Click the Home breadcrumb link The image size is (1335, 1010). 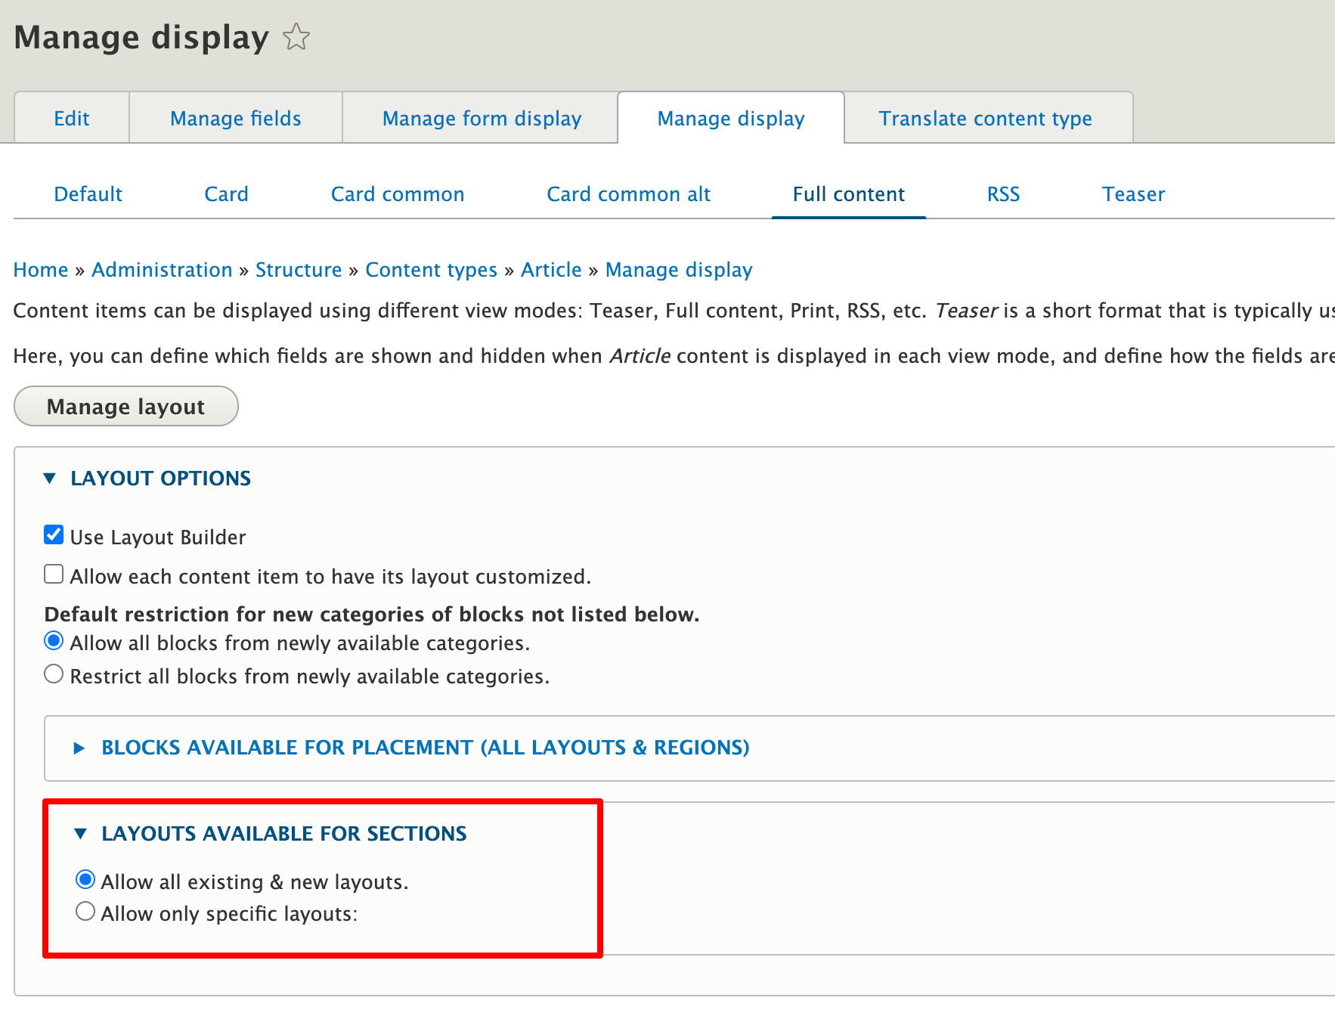click(40, 270)
